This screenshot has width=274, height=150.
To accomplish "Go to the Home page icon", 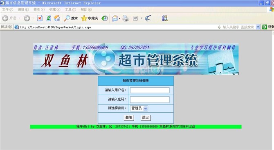I will pos(57,18).
